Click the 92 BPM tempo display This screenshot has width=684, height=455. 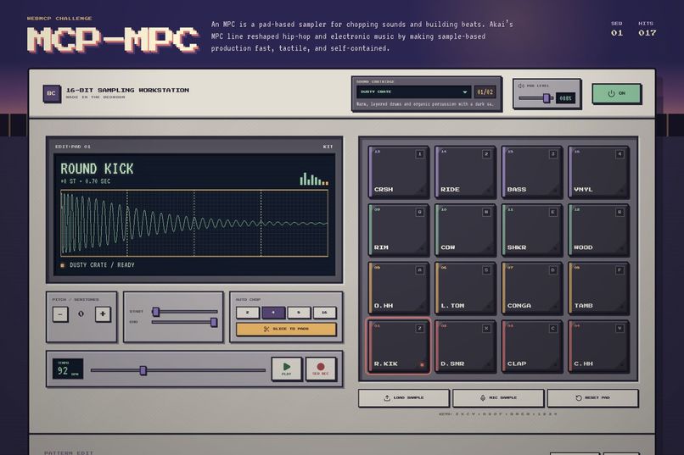click(x=68, y=369)
